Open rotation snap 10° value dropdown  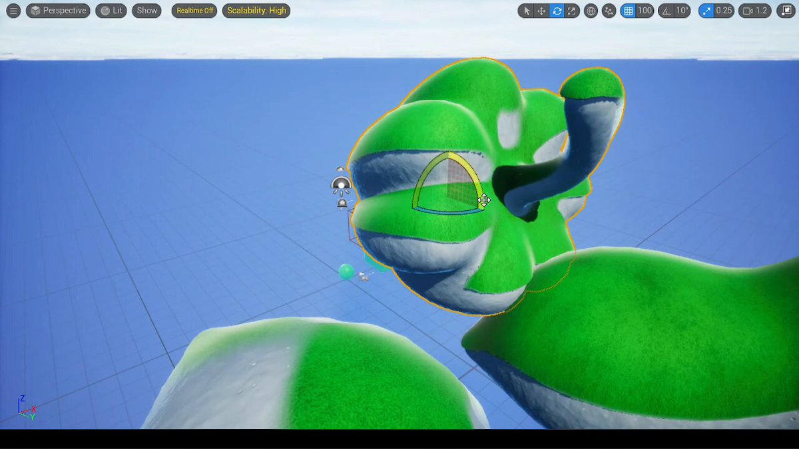click(682, 11)
